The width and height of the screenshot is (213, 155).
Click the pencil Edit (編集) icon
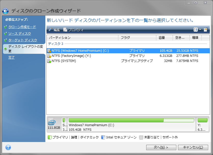coord(50,30)
